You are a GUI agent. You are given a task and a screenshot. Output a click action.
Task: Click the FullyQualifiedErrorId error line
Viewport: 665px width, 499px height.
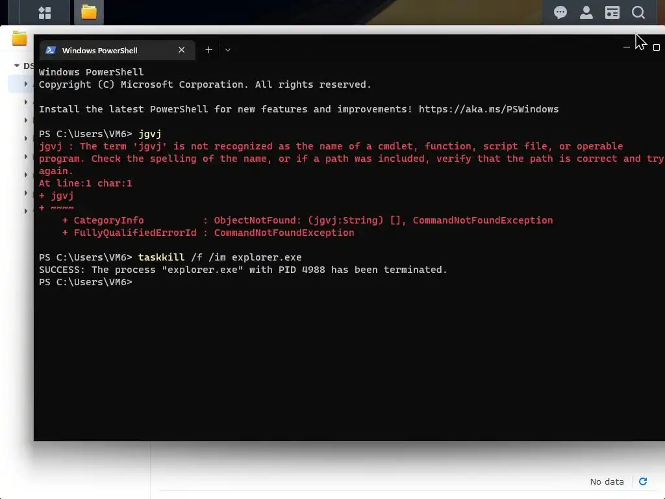[x=208, y=233]
